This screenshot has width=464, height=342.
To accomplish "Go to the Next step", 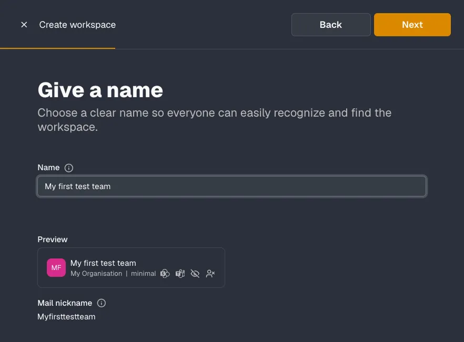I will (412, 25).
